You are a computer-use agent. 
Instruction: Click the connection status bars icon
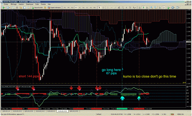click(172, 114)
